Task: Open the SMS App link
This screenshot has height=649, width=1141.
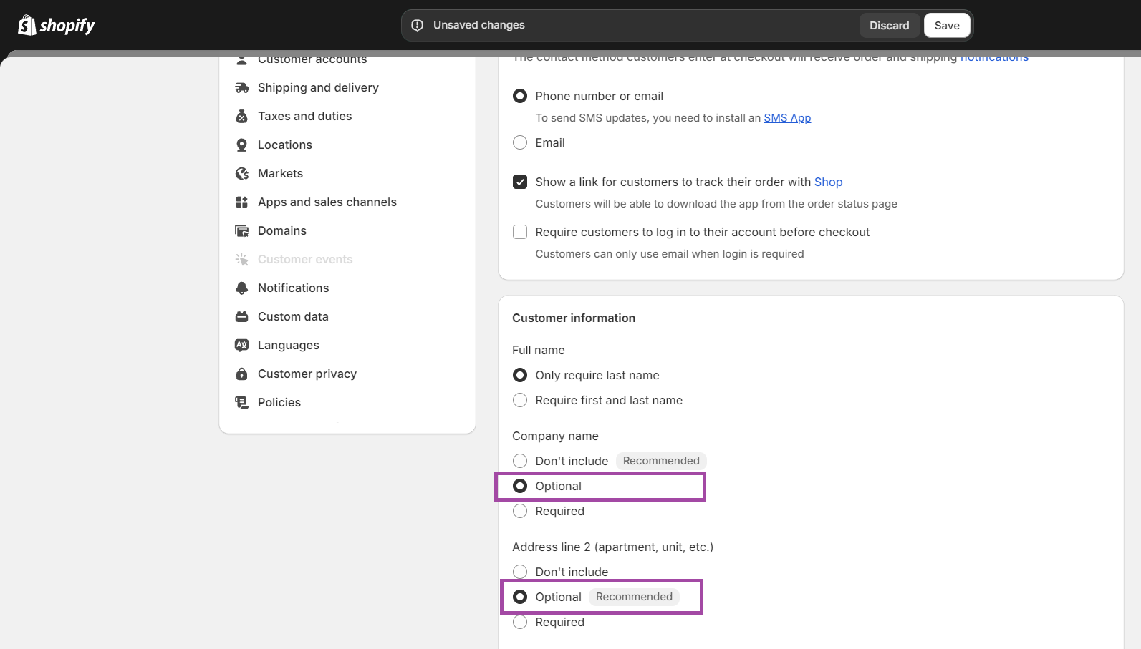Action: (x=787, y=118)
